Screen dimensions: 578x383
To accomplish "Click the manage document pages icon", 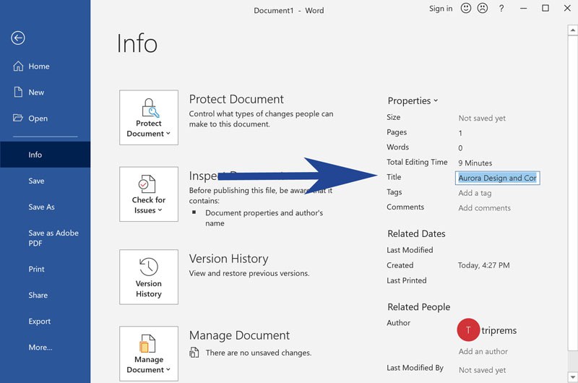I will [x=147, y=343].
